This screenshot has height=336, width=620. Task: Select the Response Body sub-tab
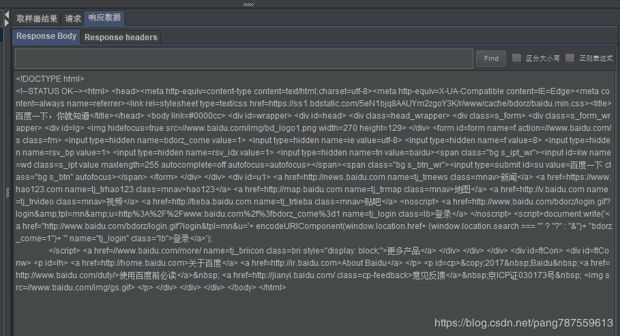pyautogui.click(x=46, y=36)
